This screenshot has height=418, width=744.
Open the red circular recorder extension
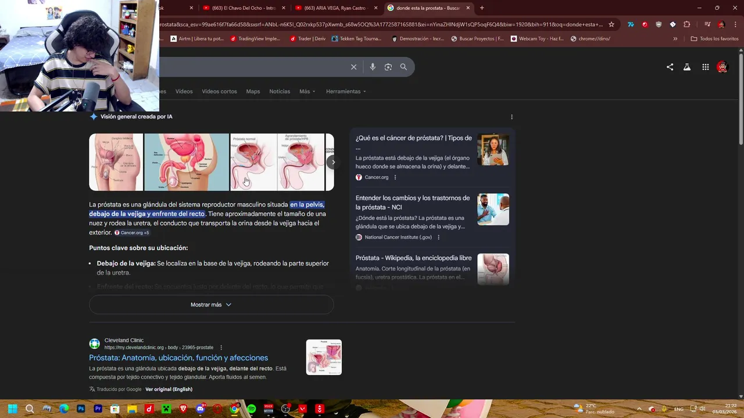645,24
